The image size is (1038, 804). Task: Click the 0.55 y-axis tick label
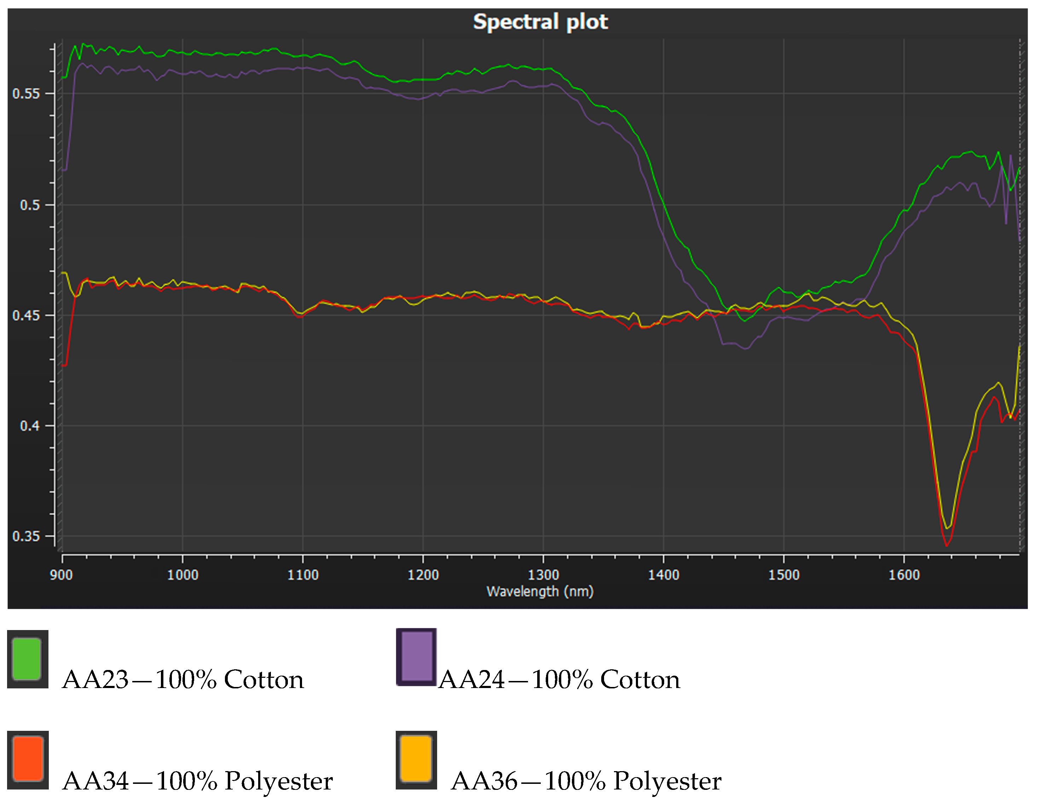26,94
